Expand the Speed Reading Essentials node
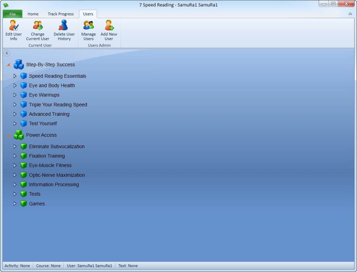Screen dimensions: 357x272 pyautogui.click(x=15, y=76)
